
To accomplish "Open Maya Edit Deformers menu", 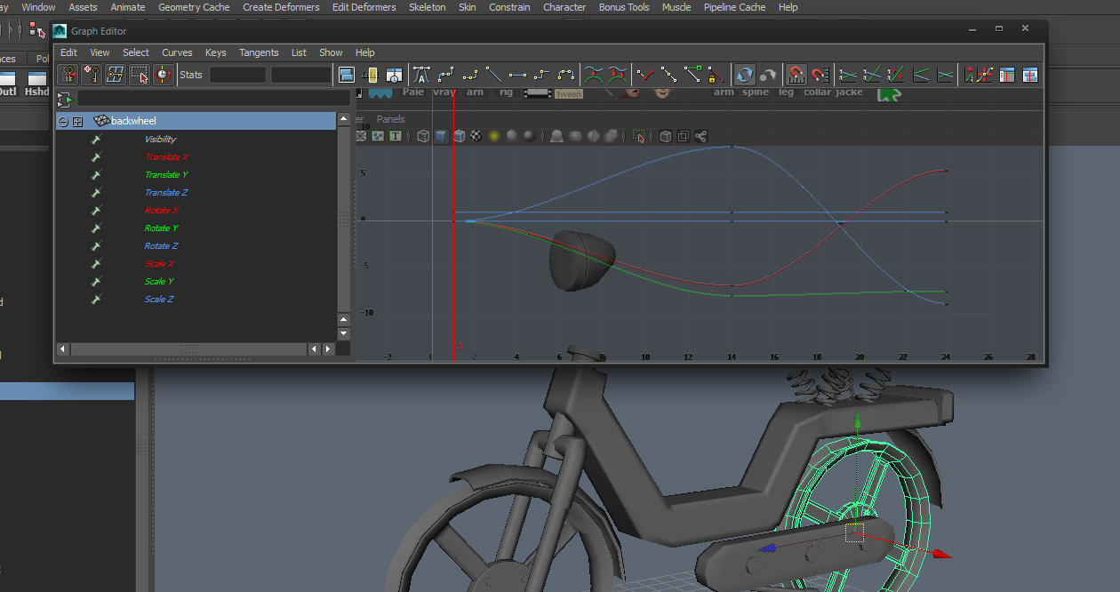I will (364, 7).
